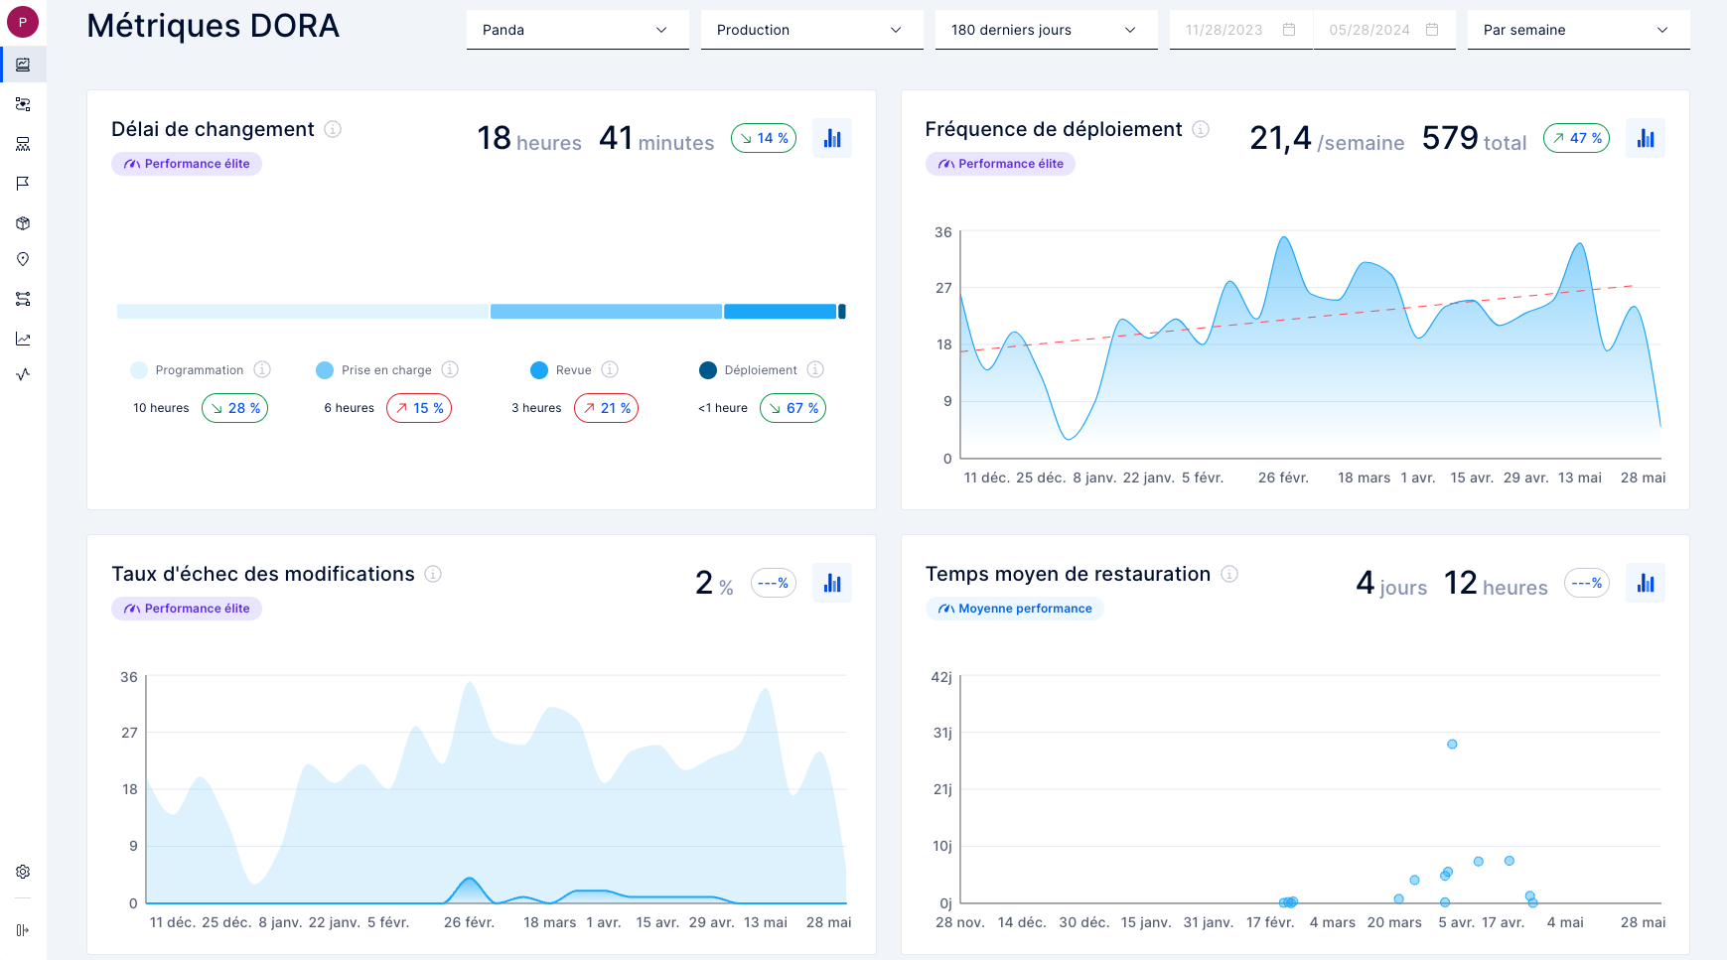Expand the sidebar with the bottom arrow icon

pos(23,930)
